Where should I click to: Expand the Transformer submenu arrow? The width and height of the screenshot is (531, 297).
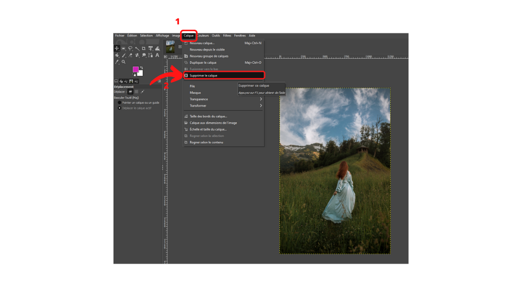pyautogui.click(x=261, y=106)
